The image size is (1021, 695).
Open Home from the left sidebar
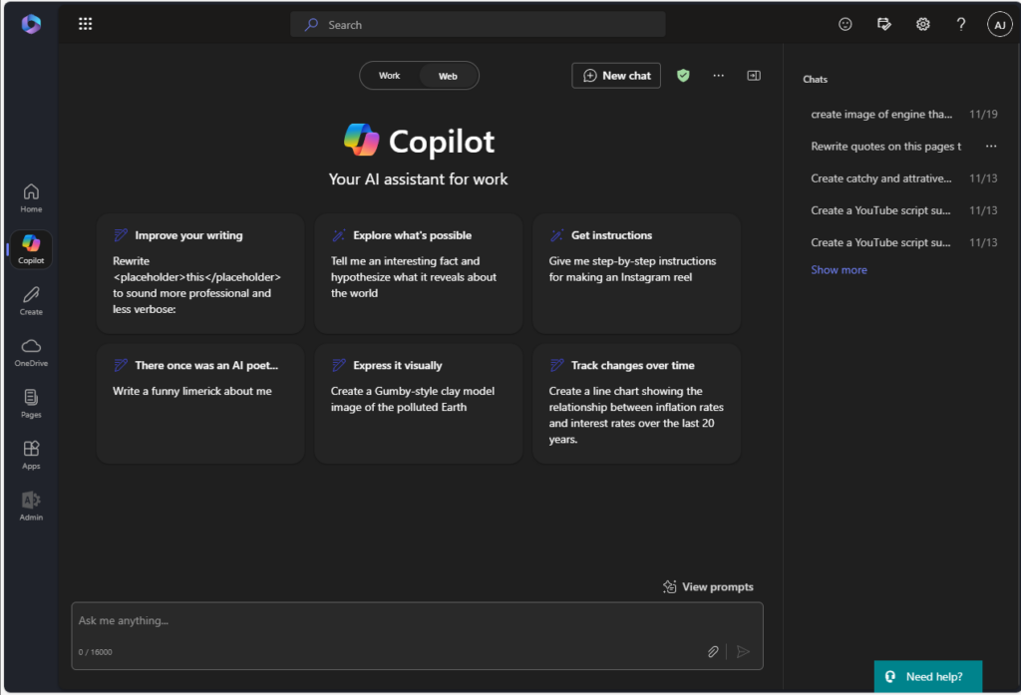pyautogui.click(x=31, y=198)
